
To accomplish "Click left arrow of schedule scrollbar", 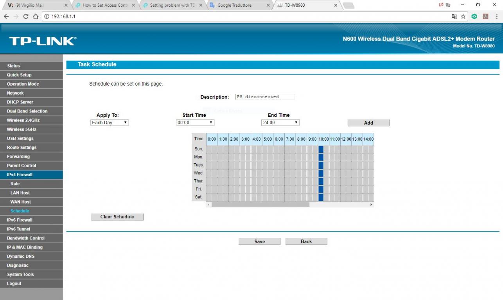I will click(x=208, y=205).
